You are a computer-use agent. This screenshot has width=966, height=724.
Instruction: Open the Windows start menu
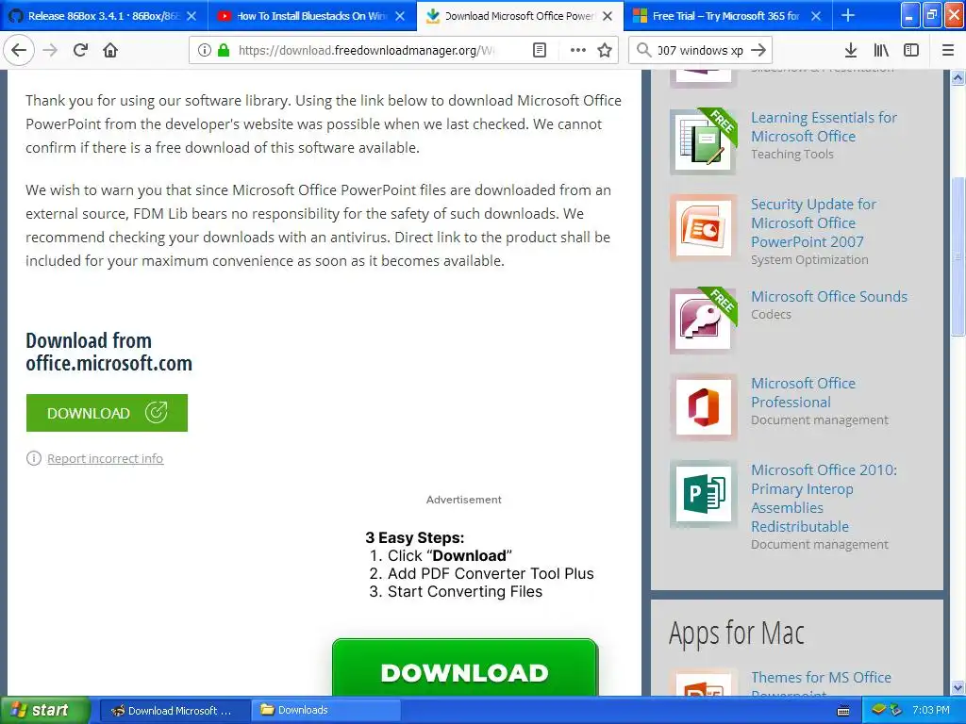(x=44, y=710)
